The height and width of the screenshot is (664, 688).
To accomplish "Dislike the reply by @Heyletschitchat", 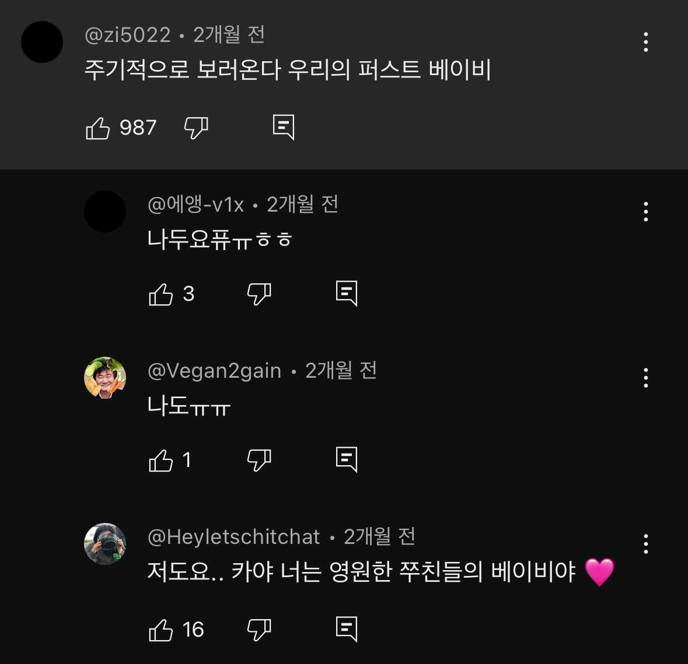I will click(259, 630).
